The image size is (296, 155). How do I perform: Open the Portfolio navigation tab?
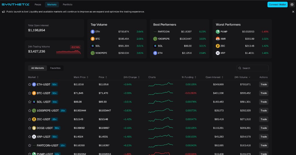click(x=68, y=5)
